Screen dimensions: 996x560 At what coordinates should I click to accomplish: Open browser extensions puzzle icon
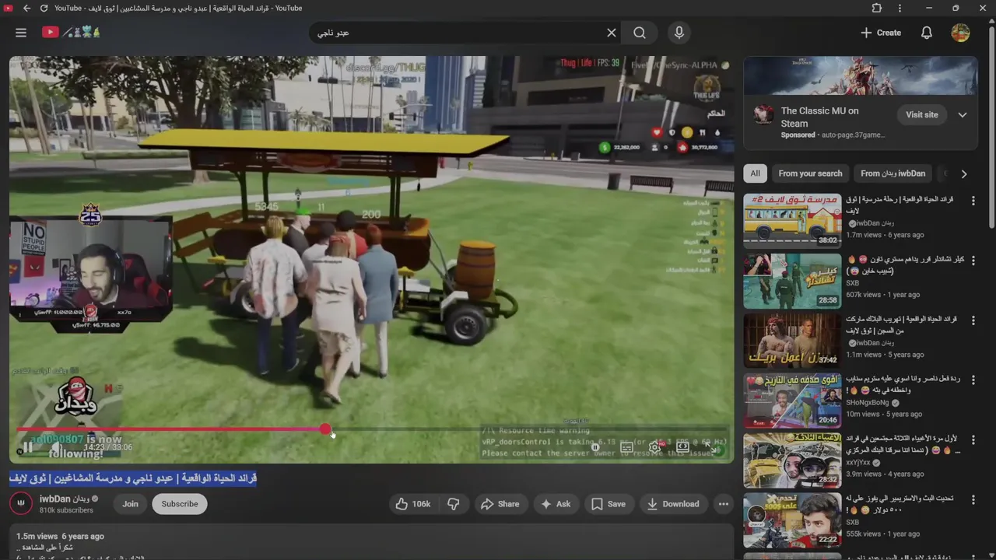click(x=877, y=8)
